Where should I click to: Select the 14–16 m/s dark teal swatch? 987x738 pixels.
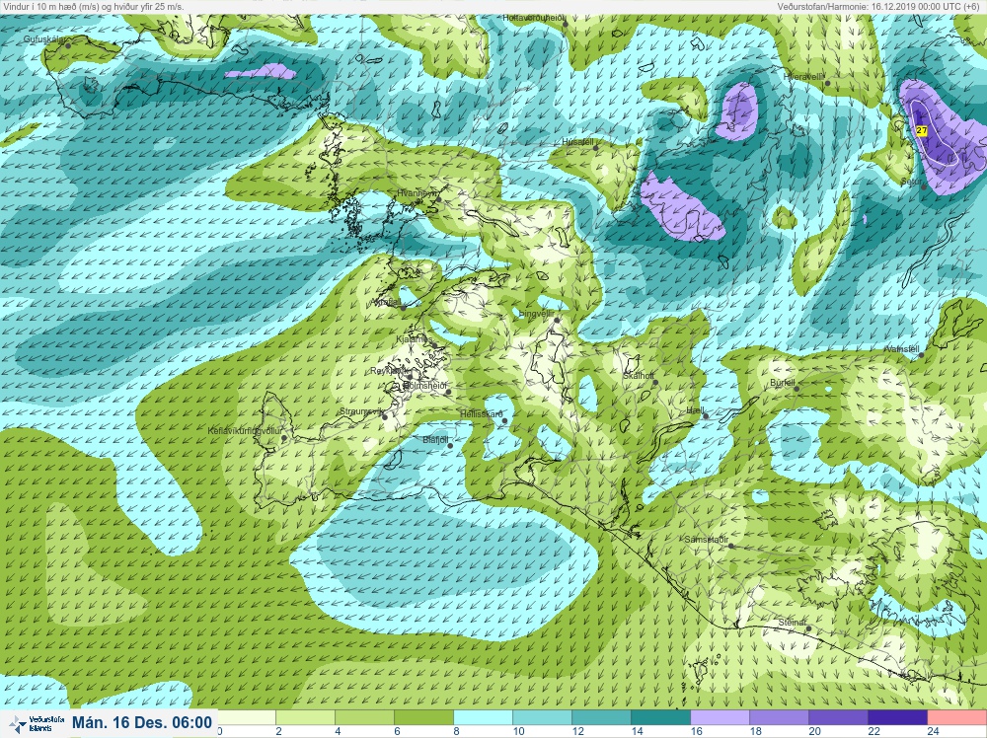(660, 717)
